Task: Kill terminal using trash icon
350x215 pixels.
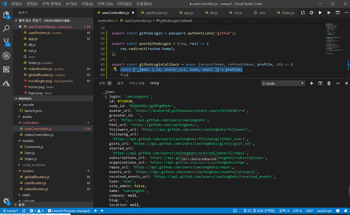Action: 329,83
